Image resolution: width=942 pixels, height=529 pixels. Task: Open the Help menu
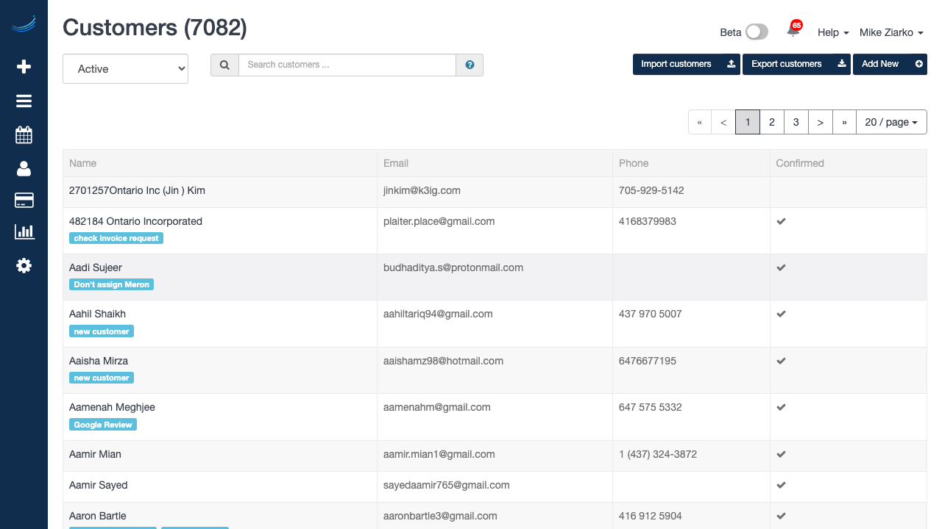[832, 32]
